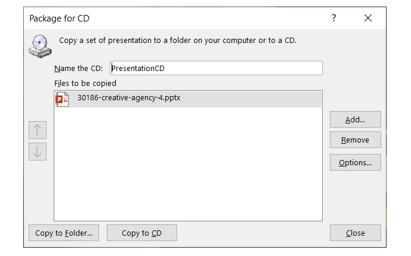Click blank dialog area below Options button

tap(355, 197)
